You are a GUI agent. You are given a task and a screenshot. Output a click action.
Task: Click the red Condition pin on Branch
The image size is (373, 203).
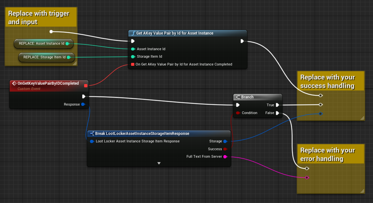click(238, 113)
